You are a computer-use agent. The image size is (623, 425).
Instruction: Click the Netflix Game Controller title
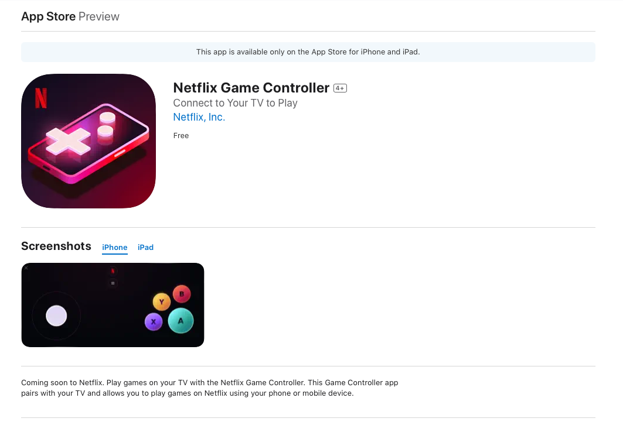click(251, 88)
